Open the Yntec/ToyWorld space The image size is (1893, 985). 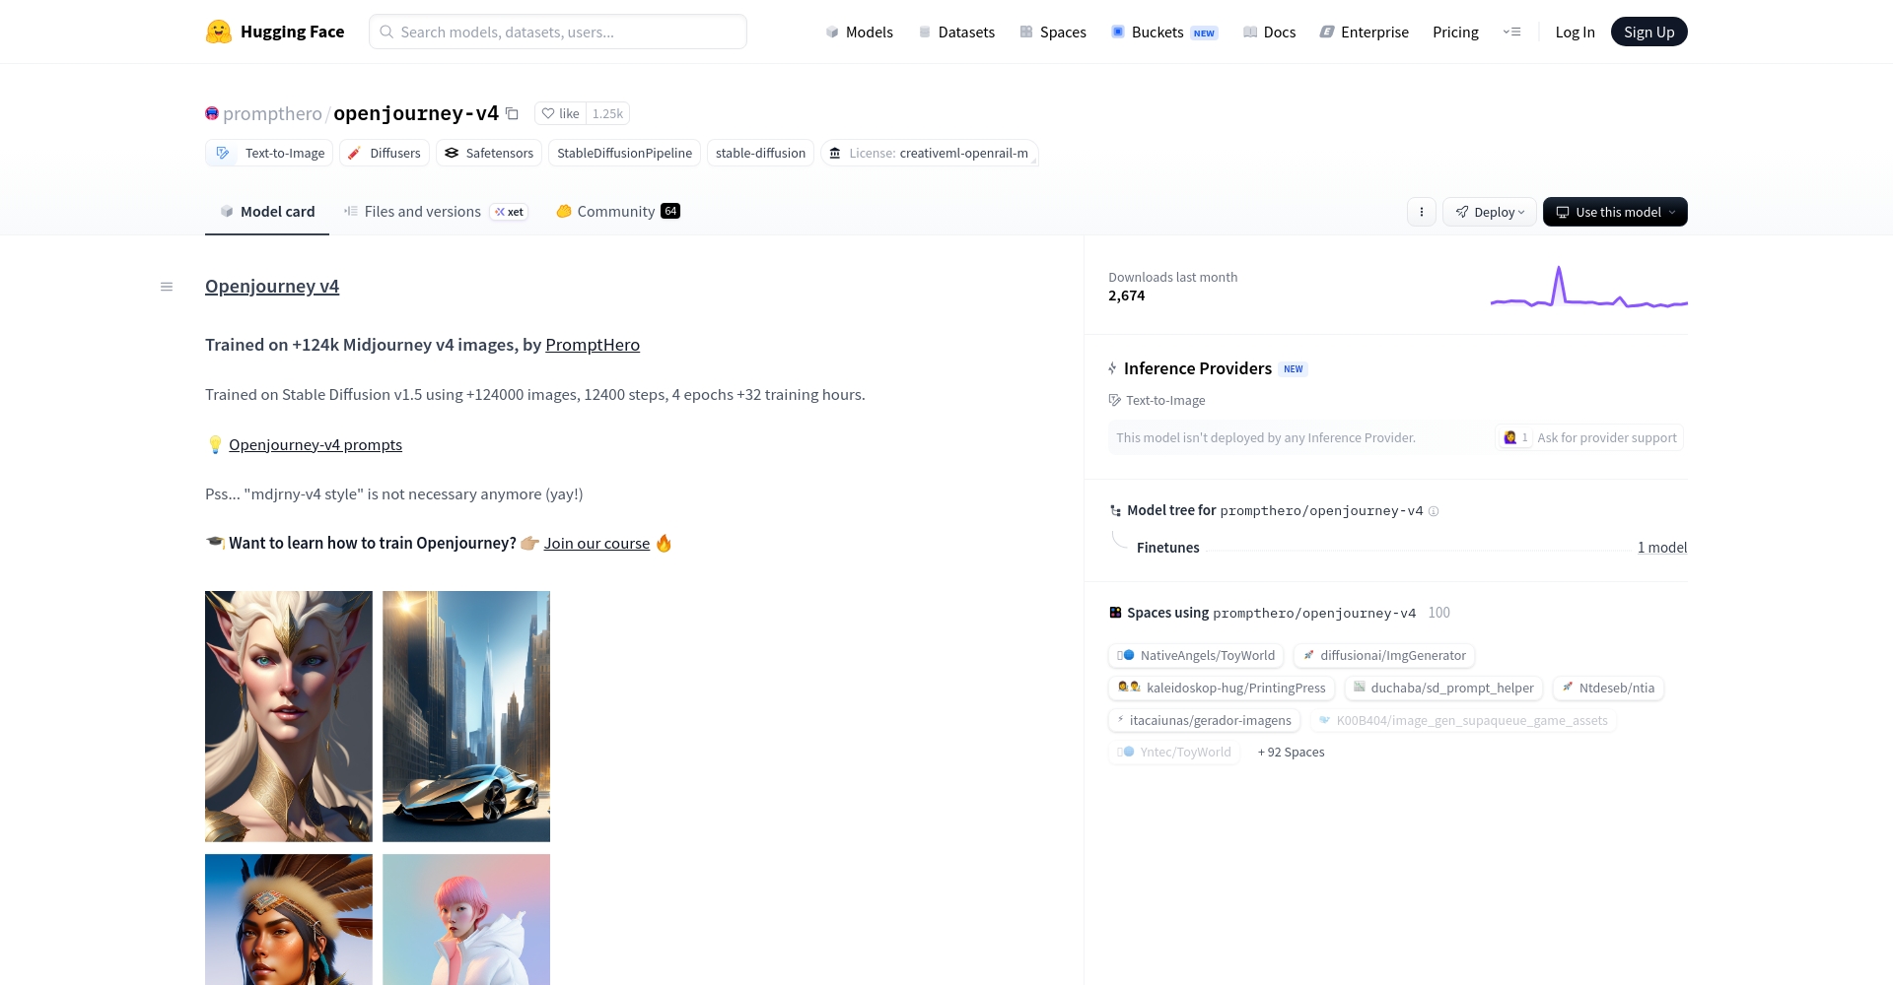pyautogui.click(x=1174, y=752)
